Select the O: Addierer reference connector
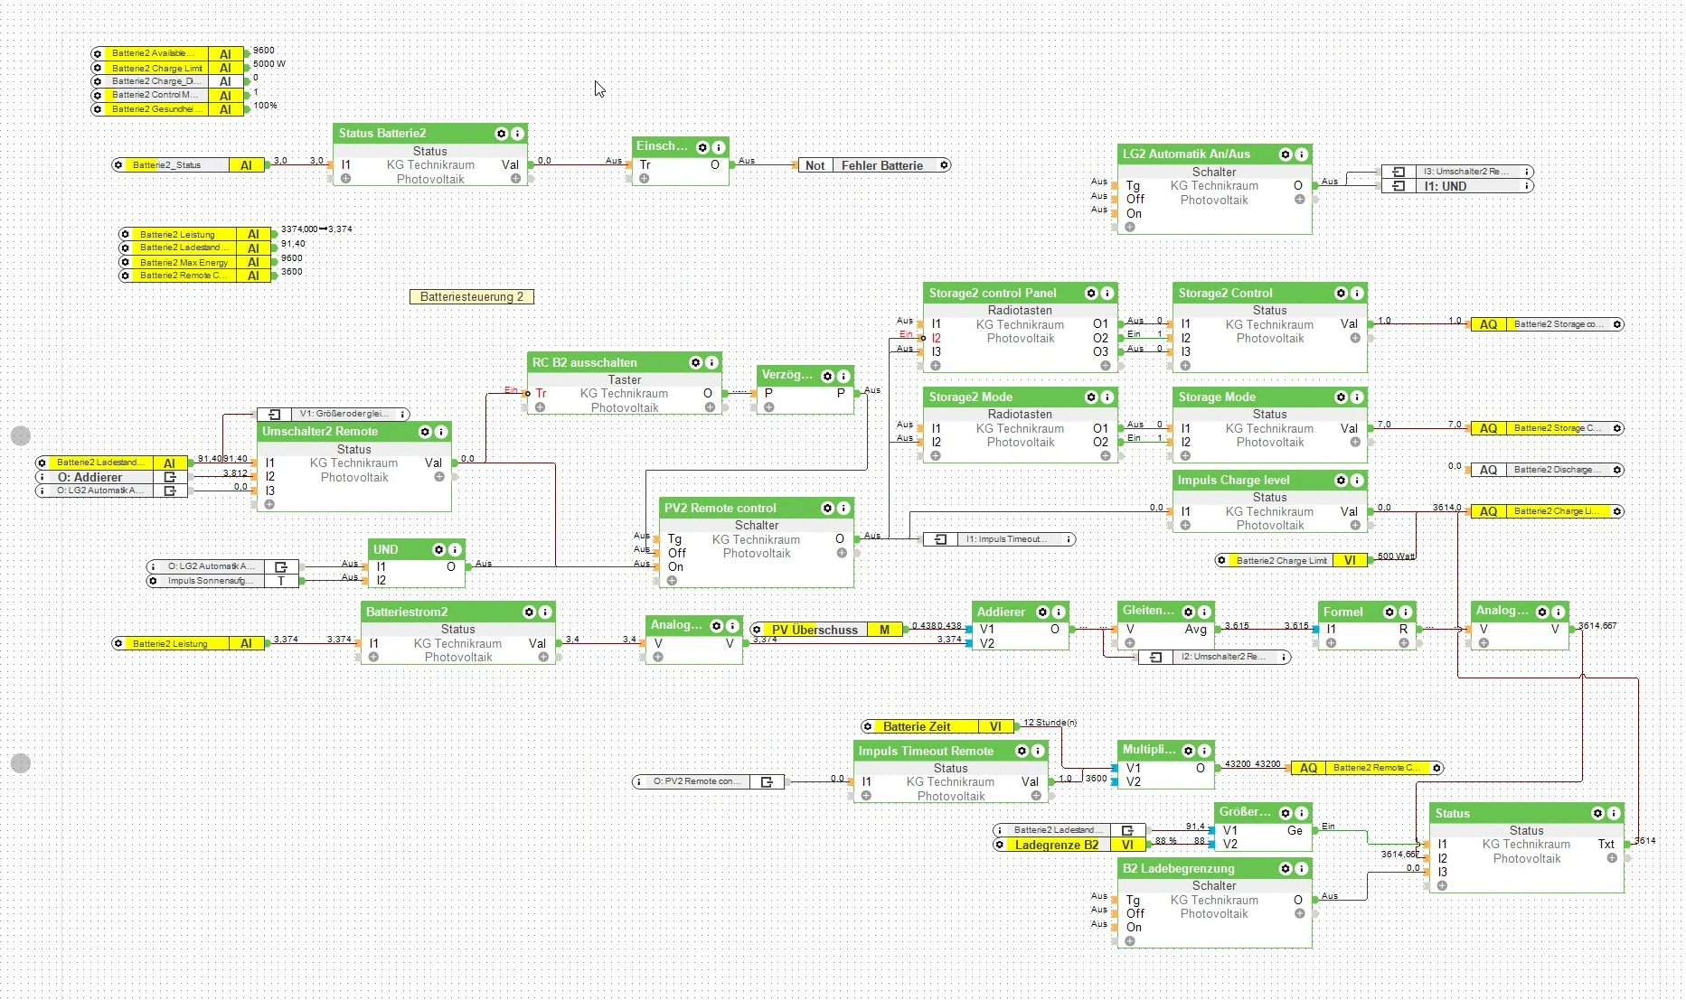This screenshot has height=1000, width=1686. [x=111, y=477]
